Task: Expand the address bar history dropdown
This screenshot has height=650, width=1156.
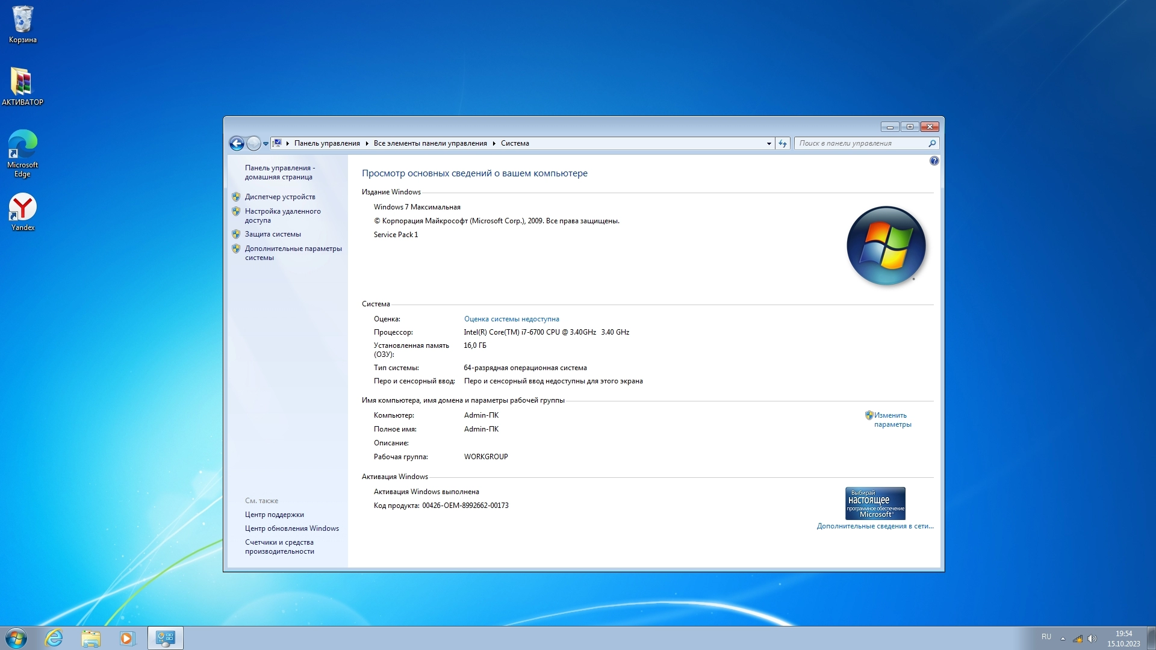Action: (769, 143)
